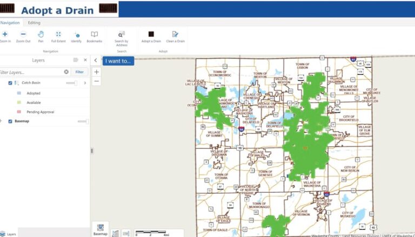Clear the Filter Layers text box
Image resolution: width=415 pixels, height=237 pixels.
click(66, 72)
